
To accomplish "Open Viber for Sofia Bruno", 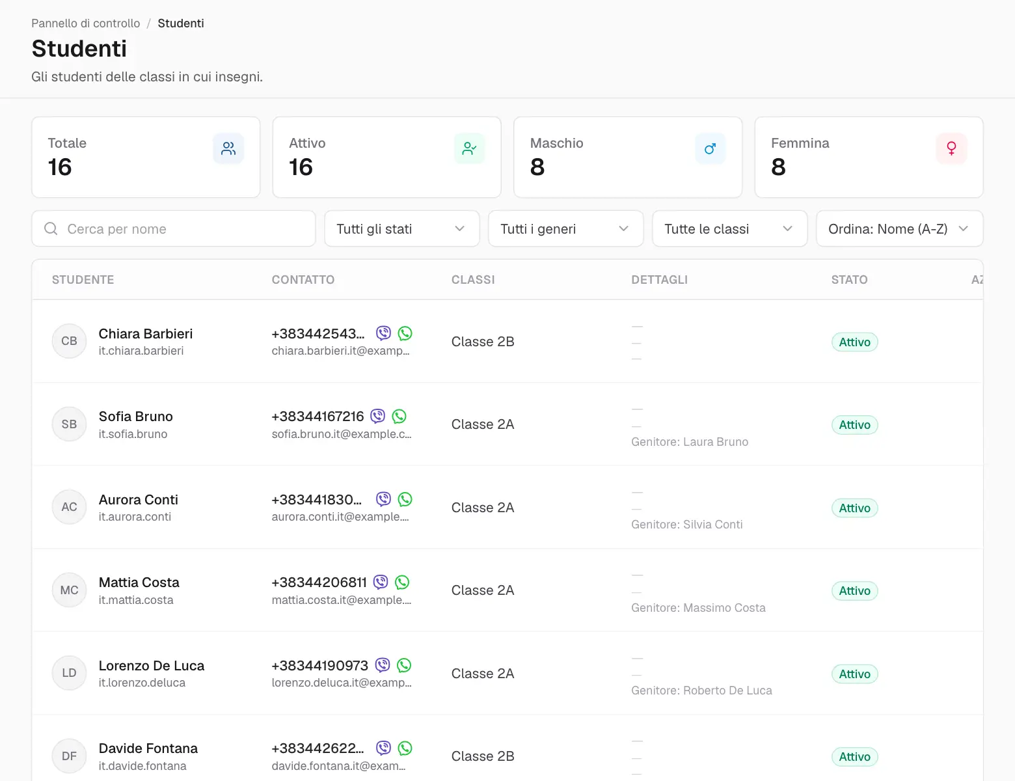I will (x=378, y=416).
